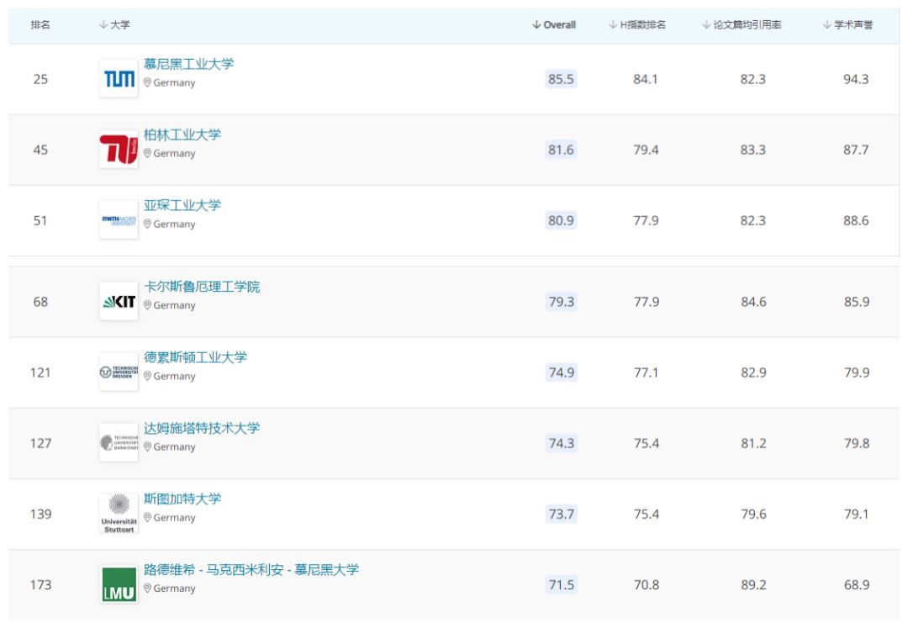Click Overall score 71.5
Screen dimensions: 908x628
(561, 584)
